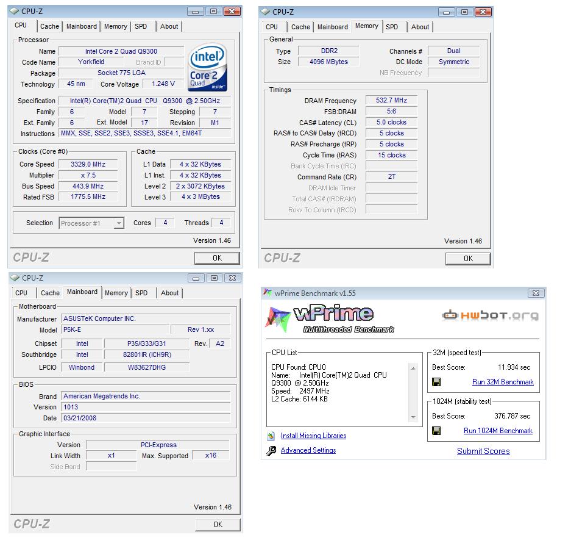Screen dimensions: 571x543
Task: Click the Southbridge value 82801IR (ICH9R)
Action: pos(147,354)
